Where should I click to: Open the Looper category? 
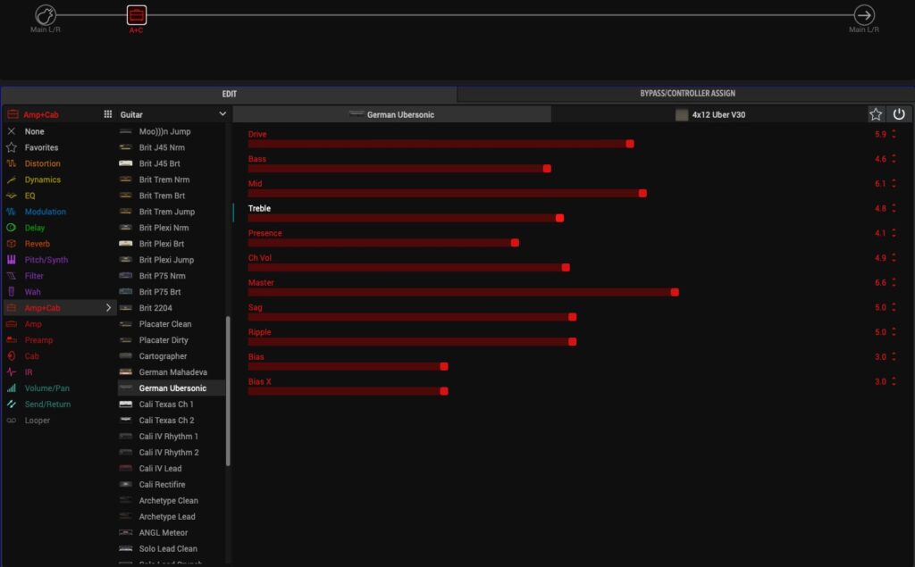pos(38,421)
